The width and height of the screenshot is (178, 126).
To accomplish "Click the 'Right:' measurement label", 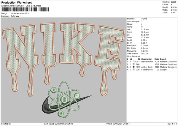I will point(129,32).
